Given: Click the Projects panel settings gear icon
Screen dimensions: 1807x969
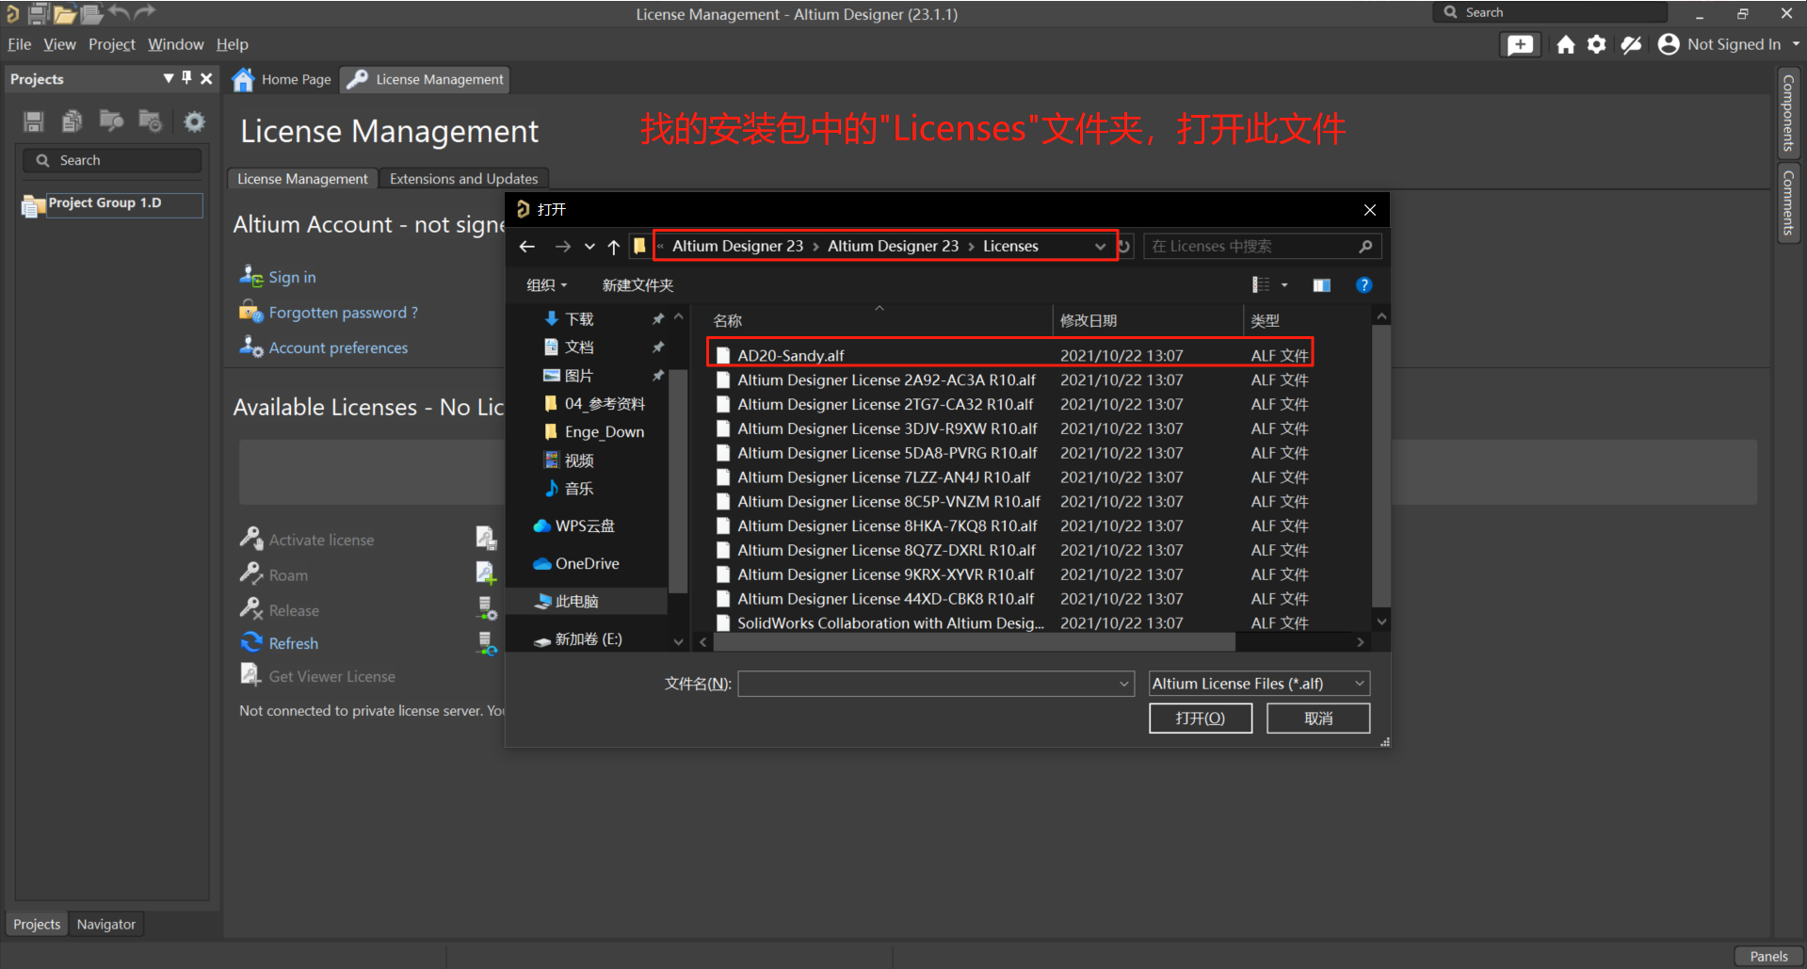Looking at the screenshot, I should [x=194, y=121].
